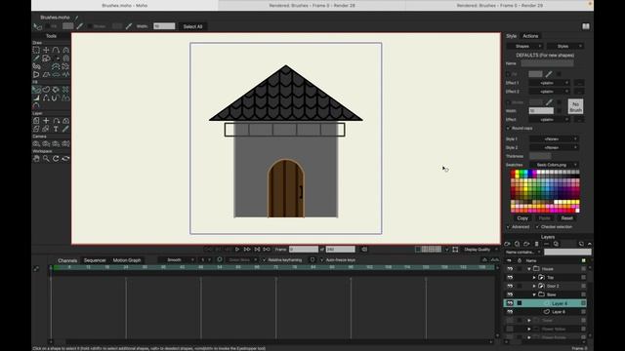
Task: Hide the House layer with eye icon
Action: click(x=510, y=269)
